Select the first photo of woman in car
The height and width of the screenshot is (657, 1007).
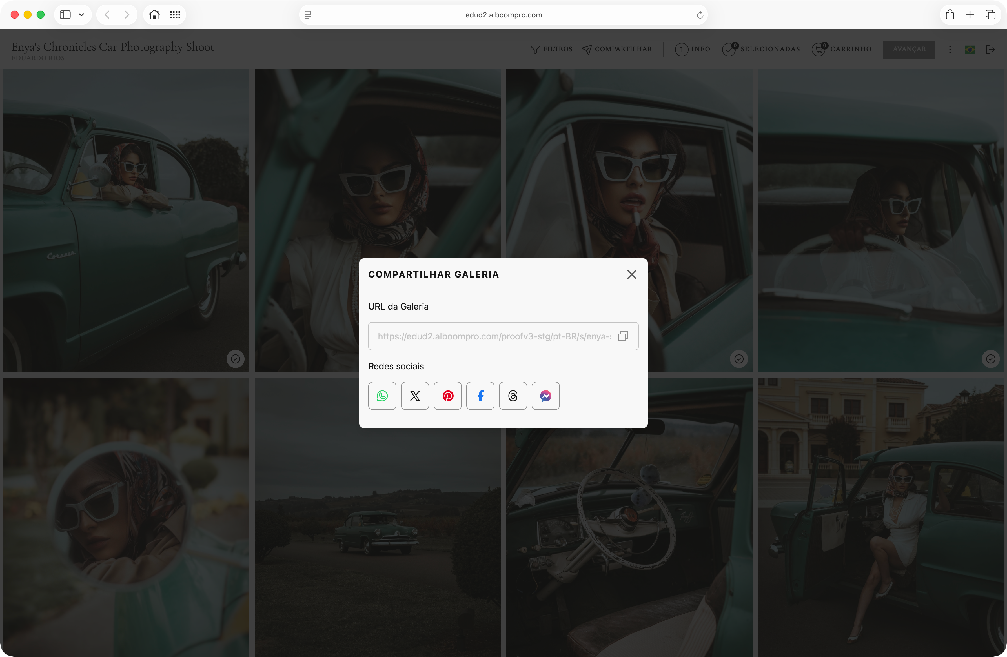236,359
